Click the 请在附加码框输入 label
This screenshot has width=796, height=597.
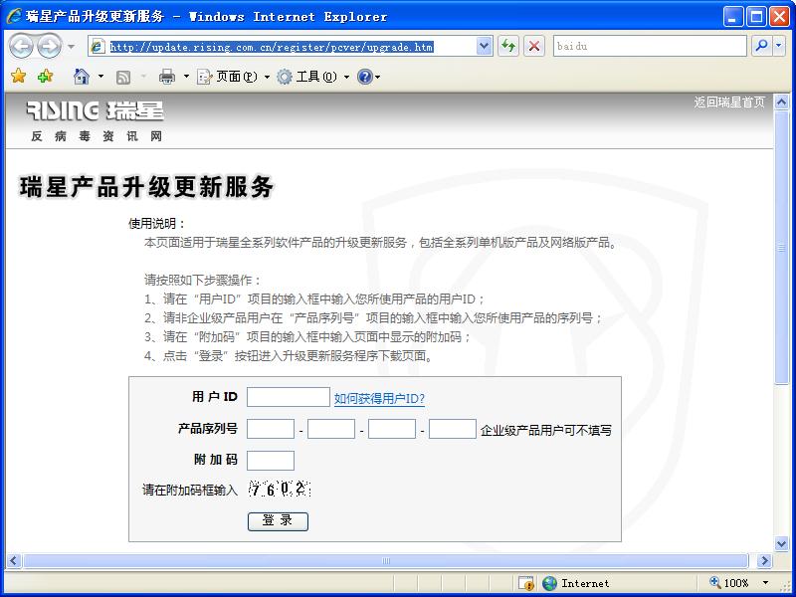click(190, 490)
